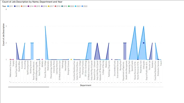Click the Resid Prgm-Anesthesiol label

coord(34,70)
